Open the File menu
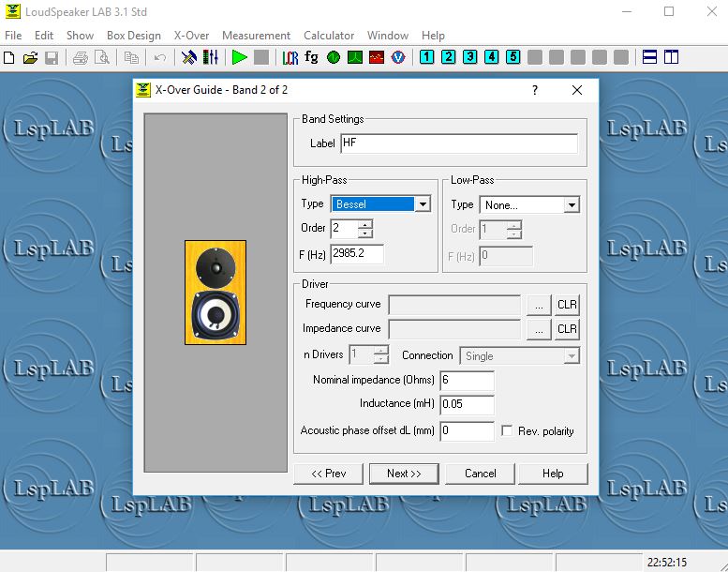Screen dimensions: 728x572 point(13,36)
